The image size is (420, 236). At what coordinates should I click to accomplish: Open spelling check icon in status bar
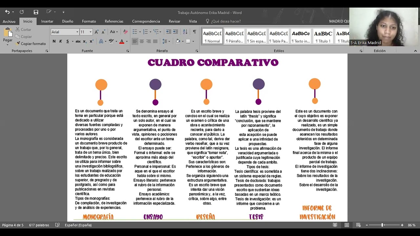[x=57, y=225]
